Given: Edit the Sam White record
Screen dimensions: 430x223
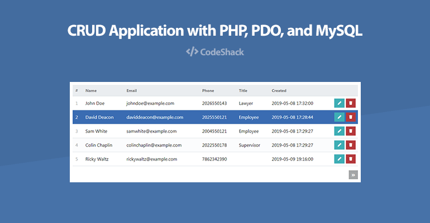Looking at the screenshot, I should click(339, 131).
